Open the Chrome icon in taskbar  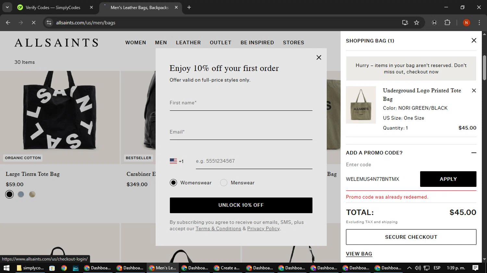click(64, 268)
